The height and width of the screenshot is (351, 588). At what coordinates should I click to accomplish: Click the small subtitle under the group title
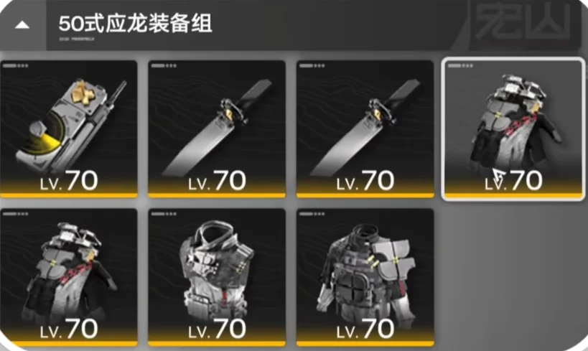(77, 39)
